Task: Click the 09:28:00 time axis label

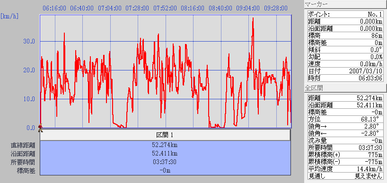Action: pos(276,8)
